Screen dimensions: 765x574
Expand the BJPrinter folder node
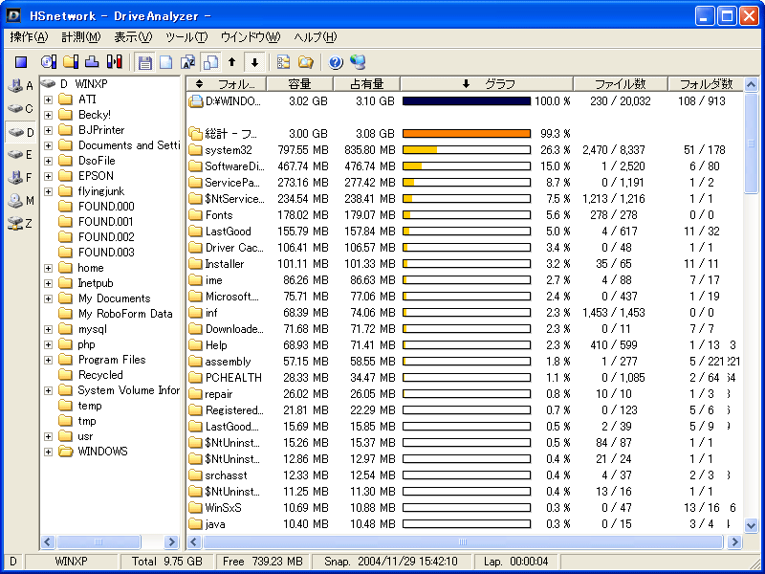49,130
